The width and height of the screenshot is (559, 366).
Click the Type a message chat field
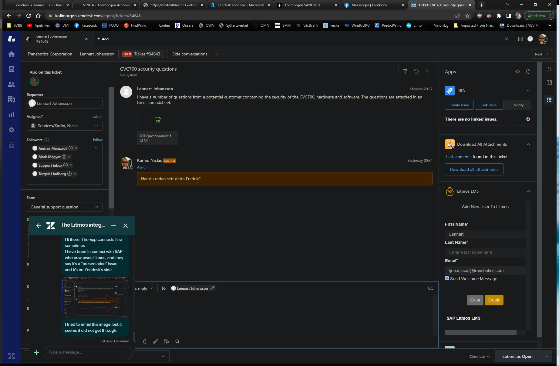pyautogui.click(x=88, y=352)
